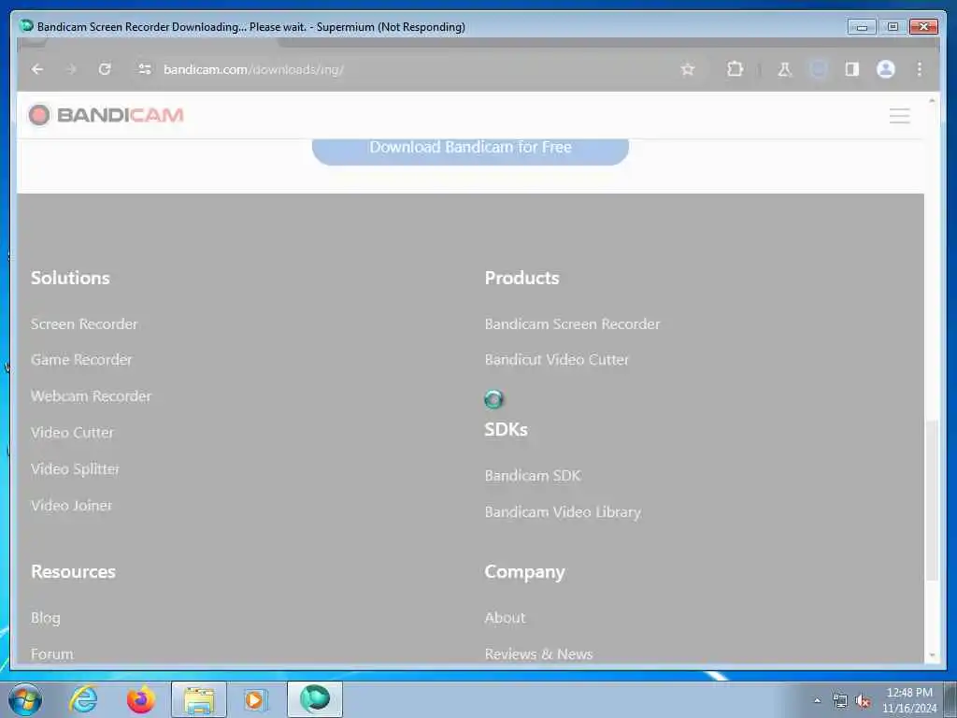Screen dimensions: 957x718
Task: Open Bandicut Video Cutter product link
Action: (557, 360)
